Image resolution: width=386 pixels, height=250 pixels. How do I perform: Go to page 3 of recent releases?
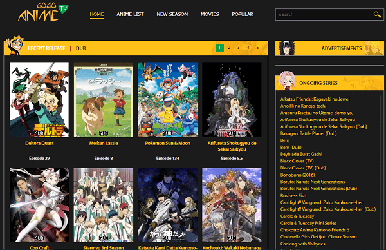click(x=239, y=48)
